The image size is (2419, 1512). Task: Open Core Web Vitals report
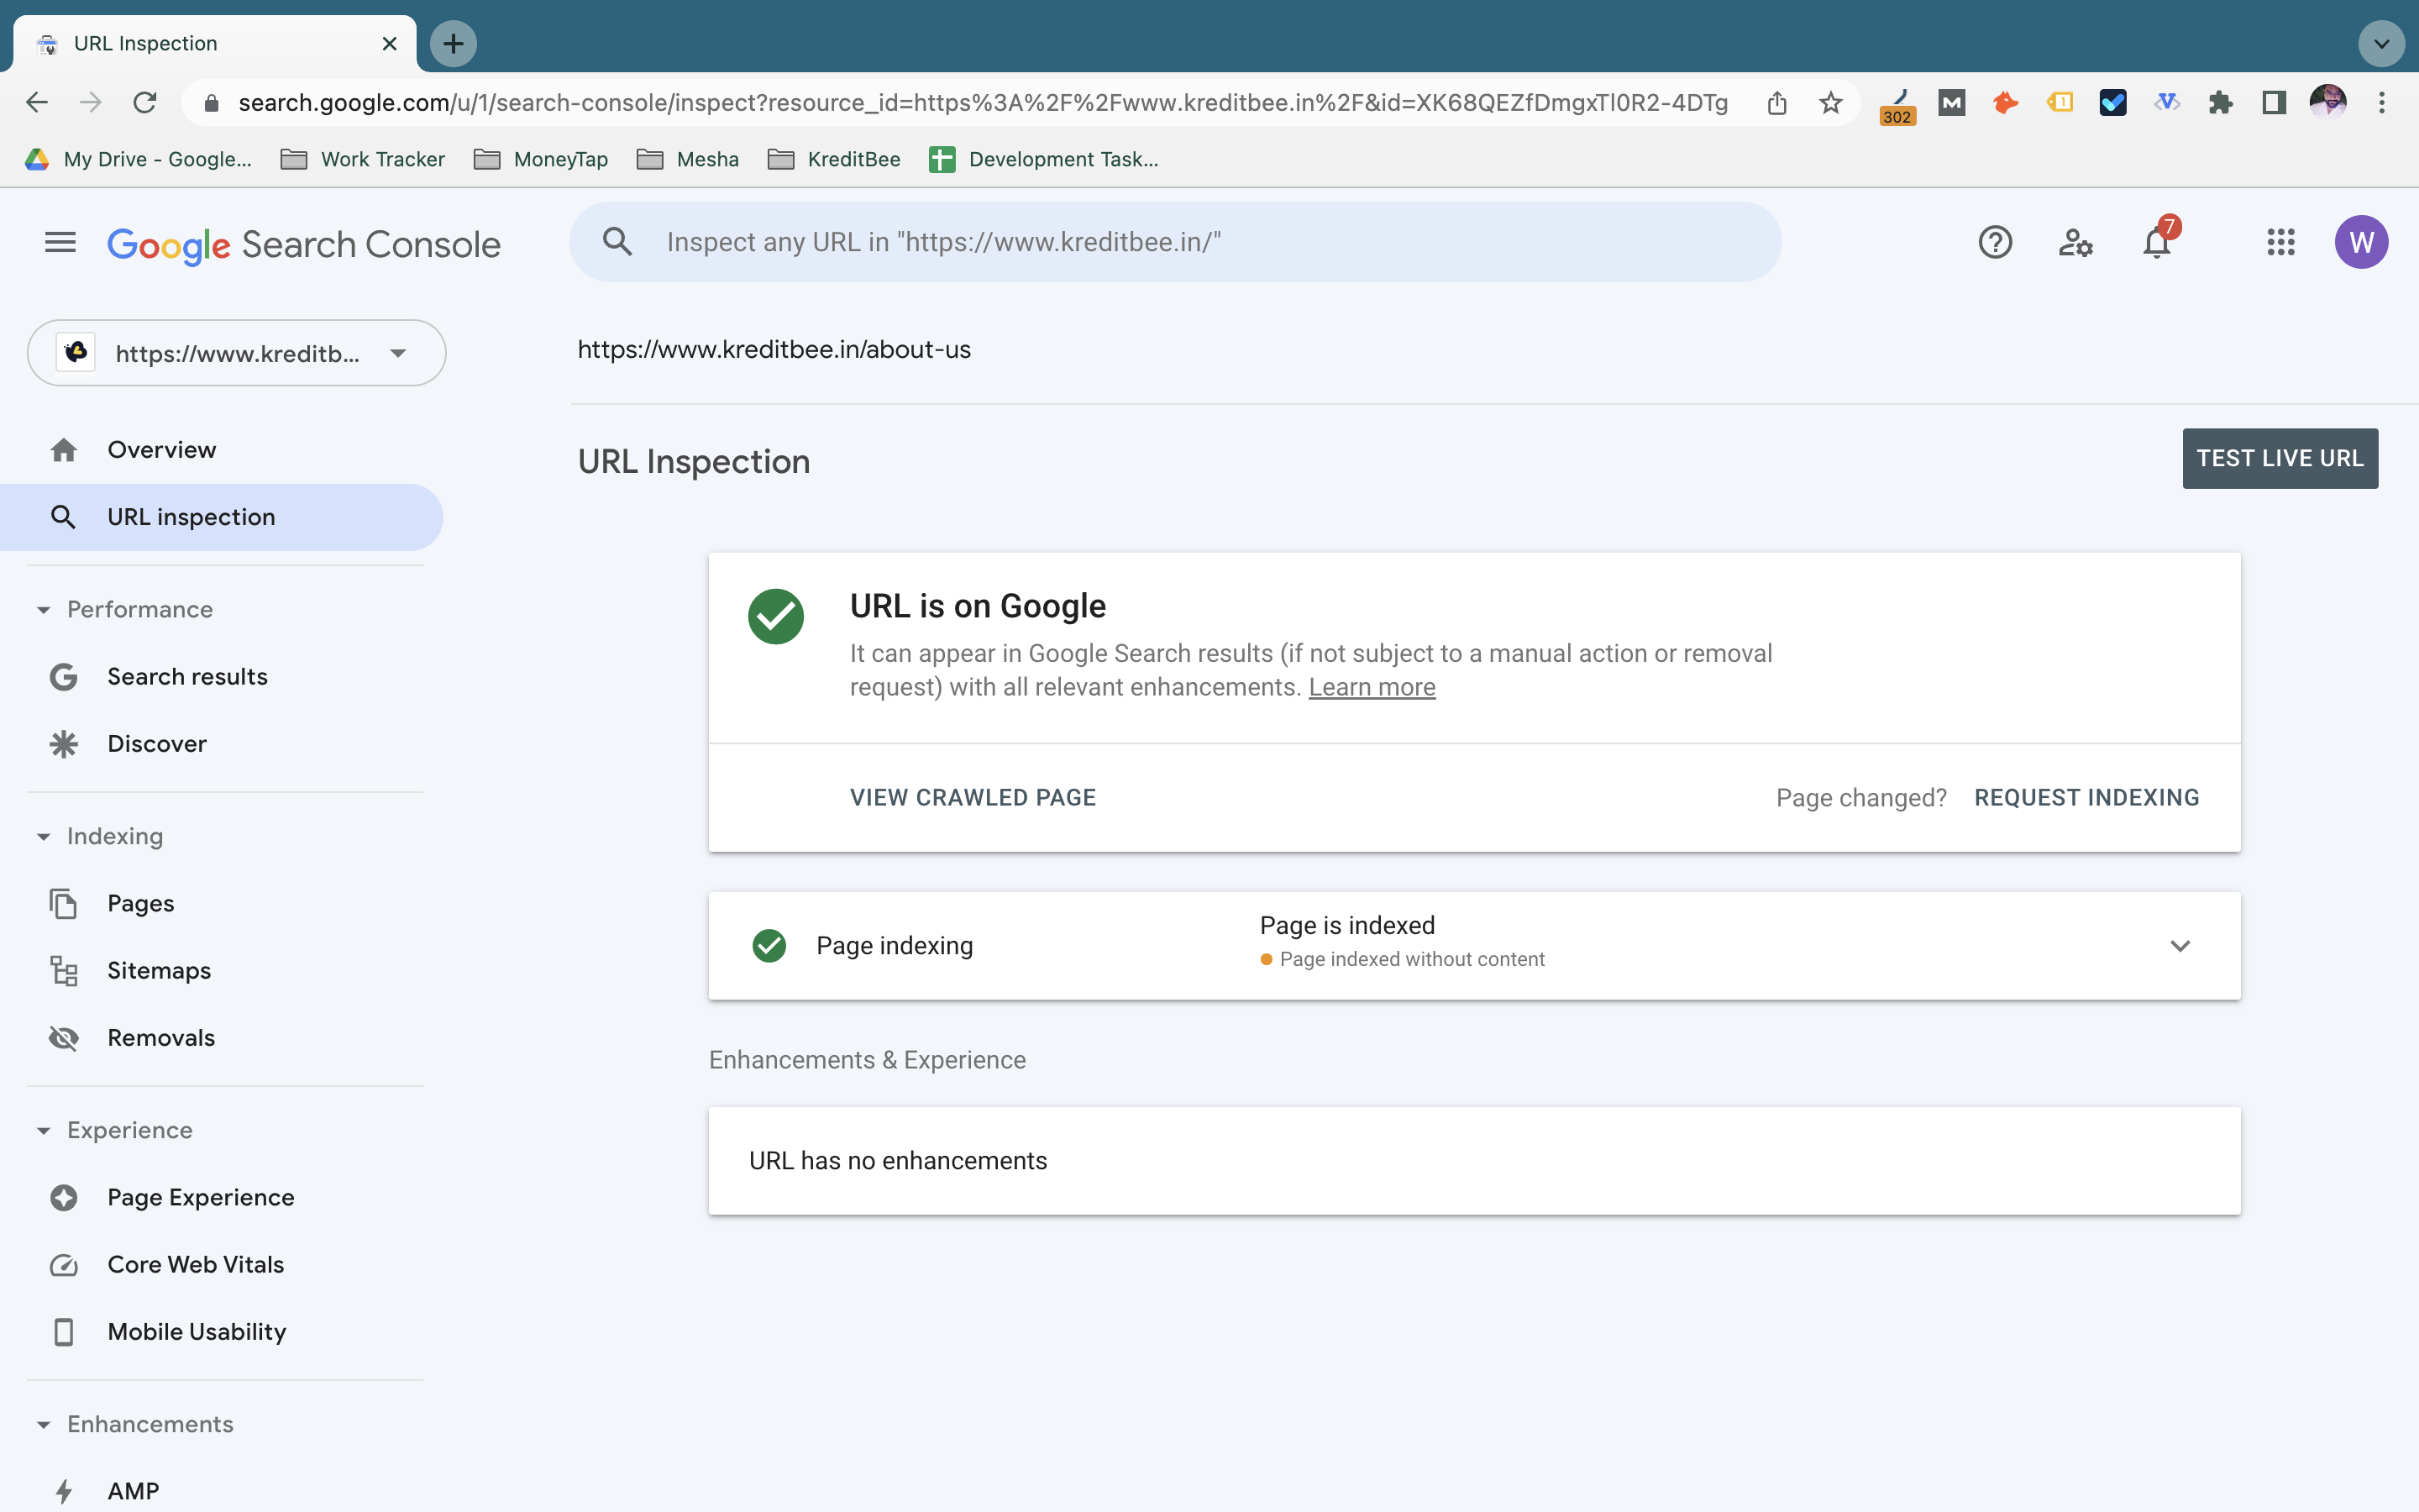click(x=222, y=1265)
